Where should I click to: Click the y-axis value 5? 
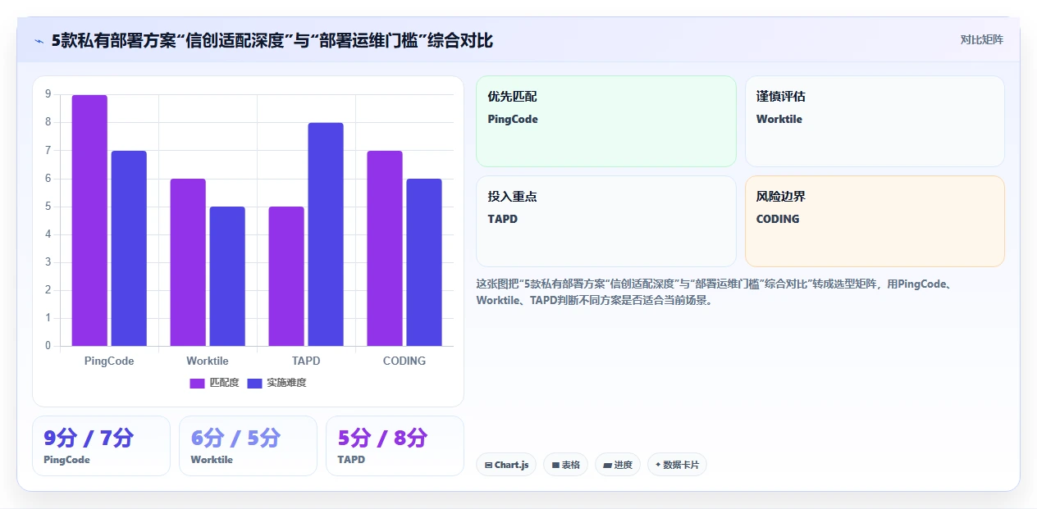pos(48,206)
